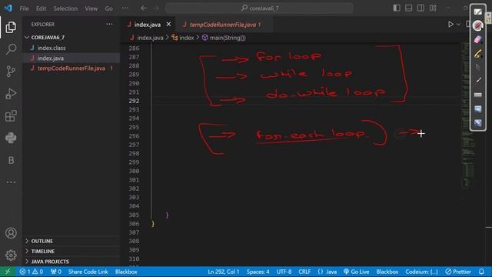The width and height of the screenshot is (492, 277).
Task: Start server with Go Live
Action: point(356,272)
